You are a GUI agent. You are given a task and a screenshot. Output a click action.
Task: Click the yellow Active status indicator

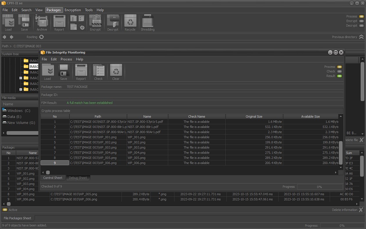(5, 210)
